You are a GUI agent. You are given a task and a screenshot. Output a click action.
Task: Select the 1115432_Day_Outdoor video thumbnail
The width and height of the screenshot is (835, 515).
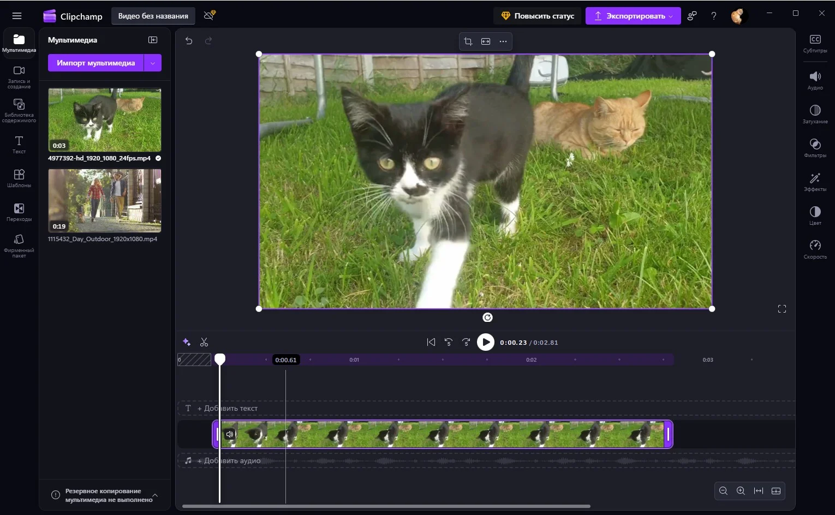point(105,200)
